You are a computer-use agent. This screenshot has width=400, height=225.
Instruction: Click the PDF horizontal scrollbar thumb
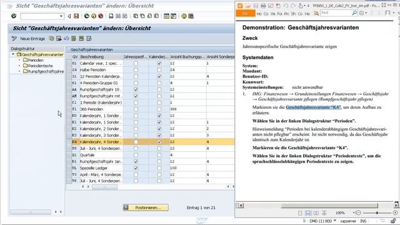coord(329,206)
